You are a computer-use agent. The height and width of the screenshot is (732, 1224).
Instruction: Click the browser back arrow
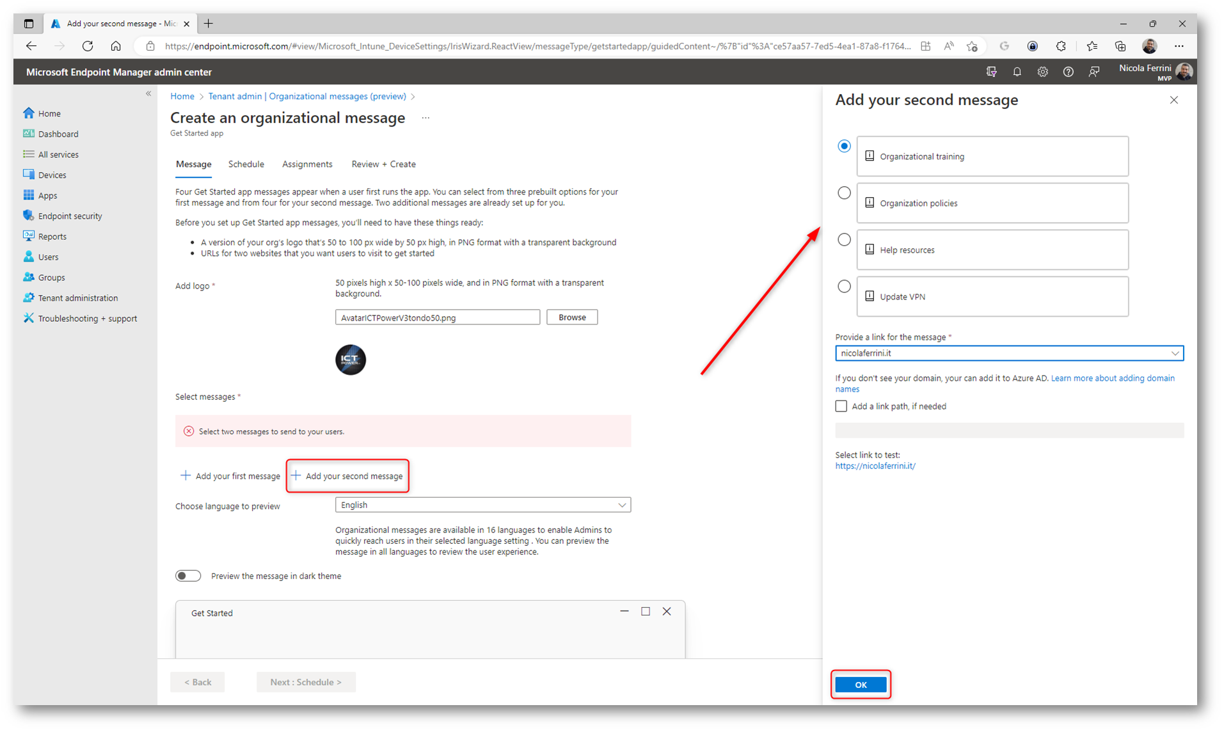(x=31, y=46)
